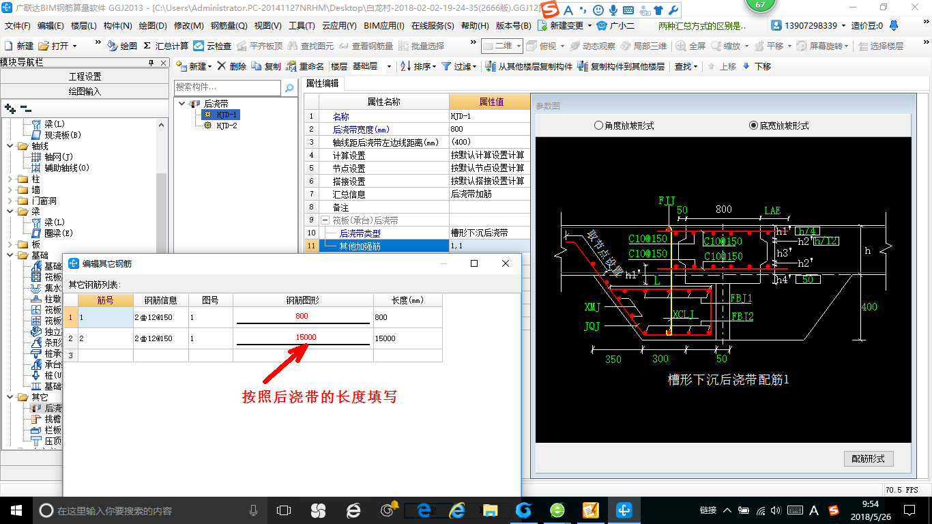This screenshot has width=932, height=524.
Task: Open the 过滤 filter button
Action: tap(461, 66)
